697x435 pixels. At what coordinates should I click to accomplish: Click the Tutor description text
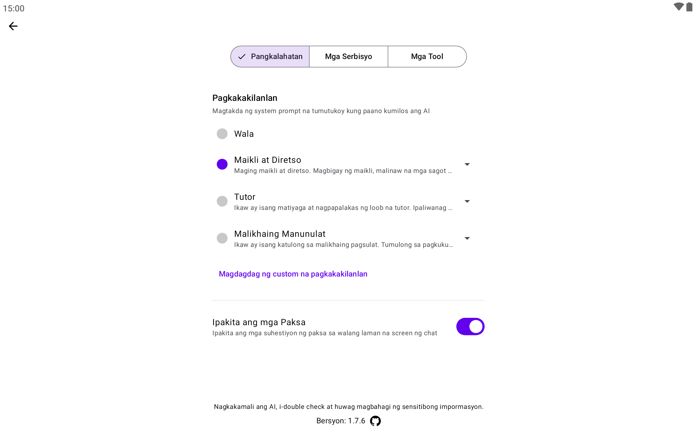[x=343, y=208]
